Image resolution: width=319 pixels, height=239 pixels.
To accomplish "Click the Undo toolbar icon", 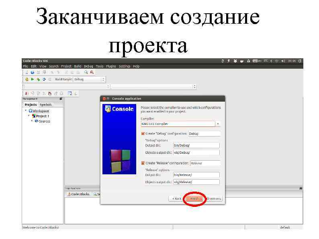I will (52, 72).
